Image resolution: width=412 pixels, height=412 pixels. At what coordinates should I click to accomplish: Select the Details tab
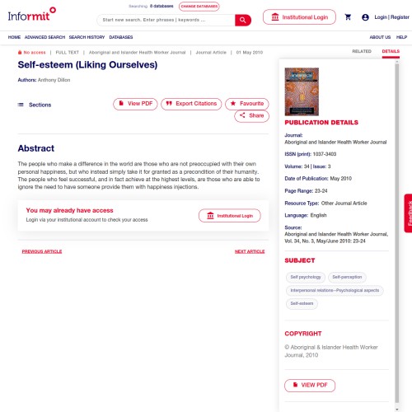pyautogui.click(x=391, y=51)
